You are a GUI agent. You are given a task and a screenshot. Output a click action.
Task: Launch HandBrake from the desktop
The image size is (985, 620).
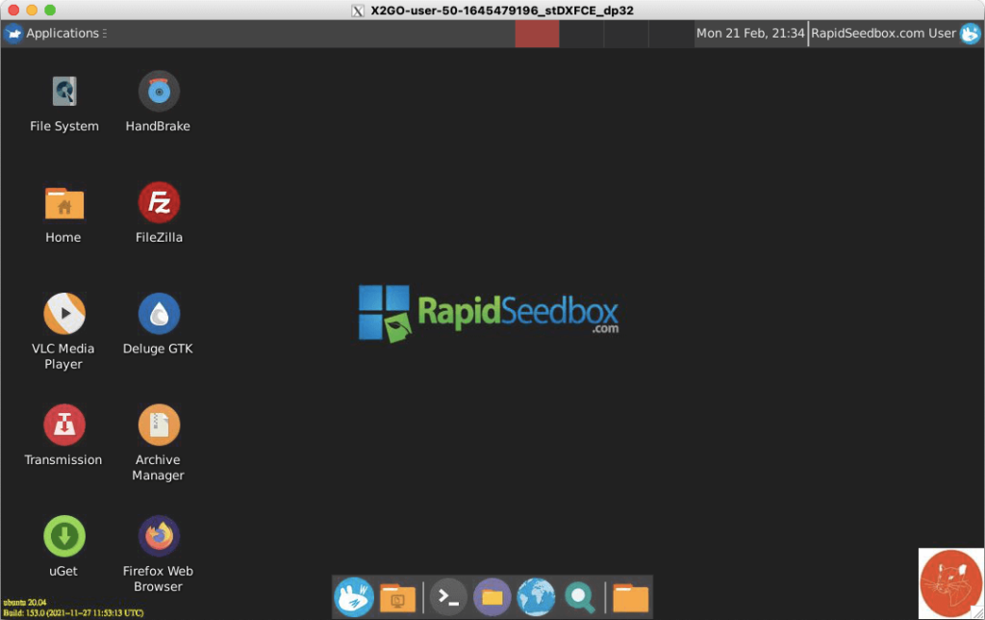[x=159, y=91]
